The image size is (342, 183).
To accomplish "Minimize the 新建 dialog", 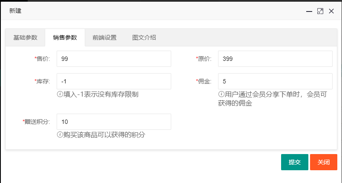I will coord(309,11).
